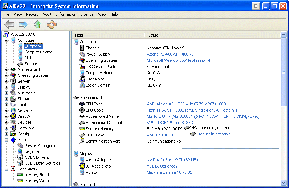Screen dimensions: 289x188
Task: Collapse the Benchmark tree node
Action: (x=6, y=169)
